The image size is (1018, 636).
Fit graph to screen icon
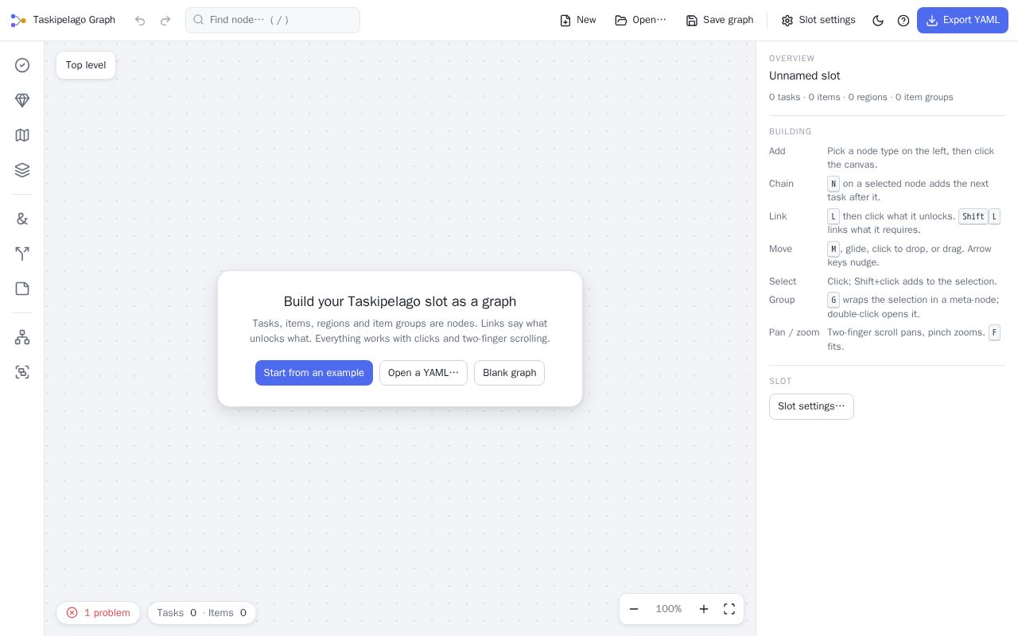click(729, 609)
